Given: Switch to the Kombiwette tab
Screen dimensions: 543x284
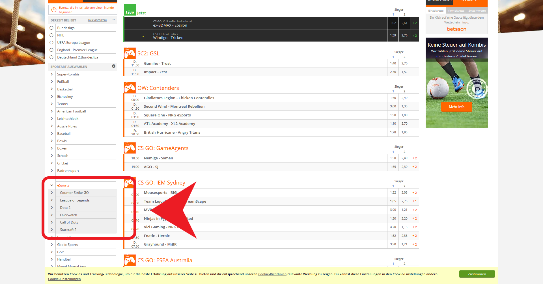Looking at the screenshot, I should click(456, 11).
